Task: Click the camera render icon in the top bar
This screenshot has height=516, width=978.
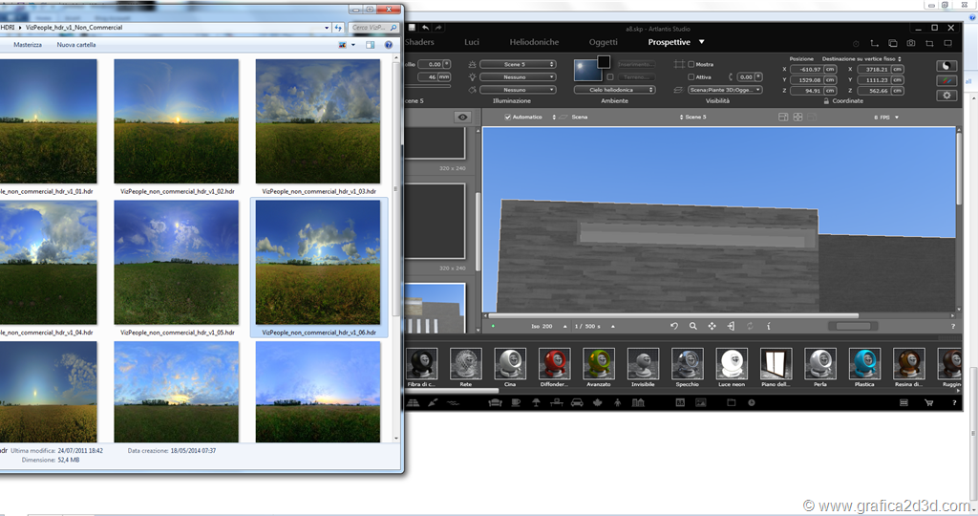Action: pyautogui.click(x=911, y=43)
